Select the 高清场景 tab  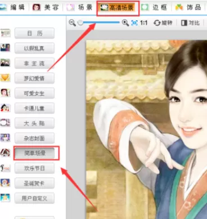[118, 8]
